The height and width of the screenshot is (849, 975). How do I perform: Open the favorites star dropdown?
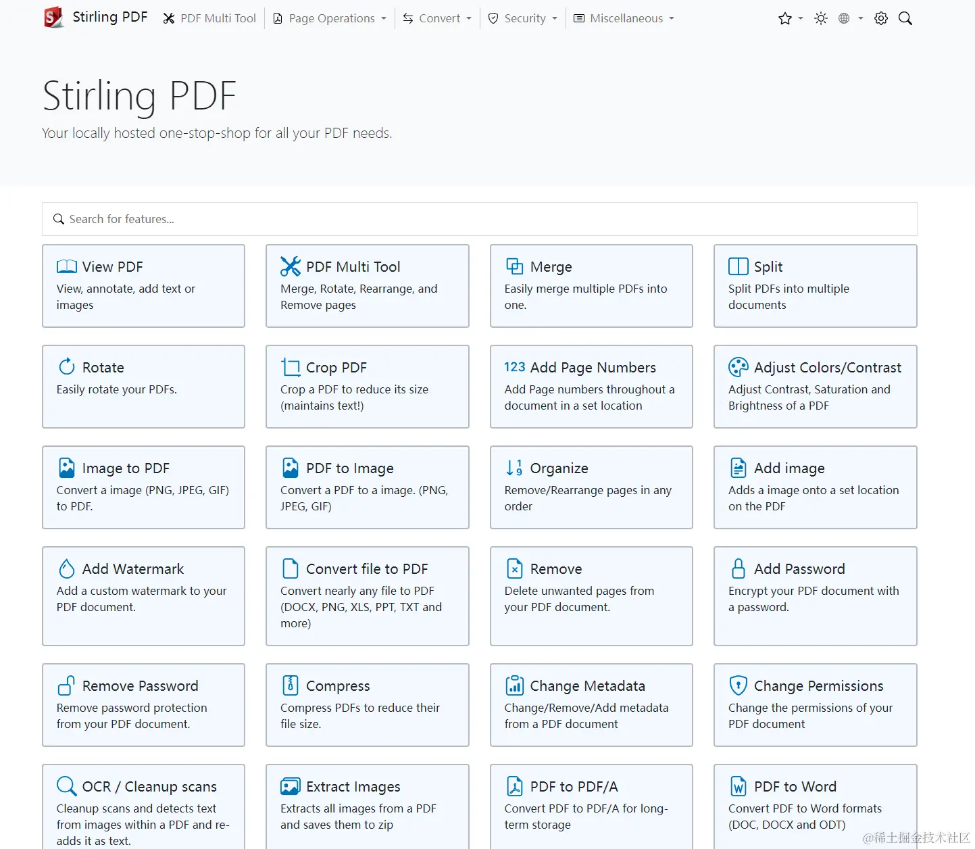(x=789, y=18)
